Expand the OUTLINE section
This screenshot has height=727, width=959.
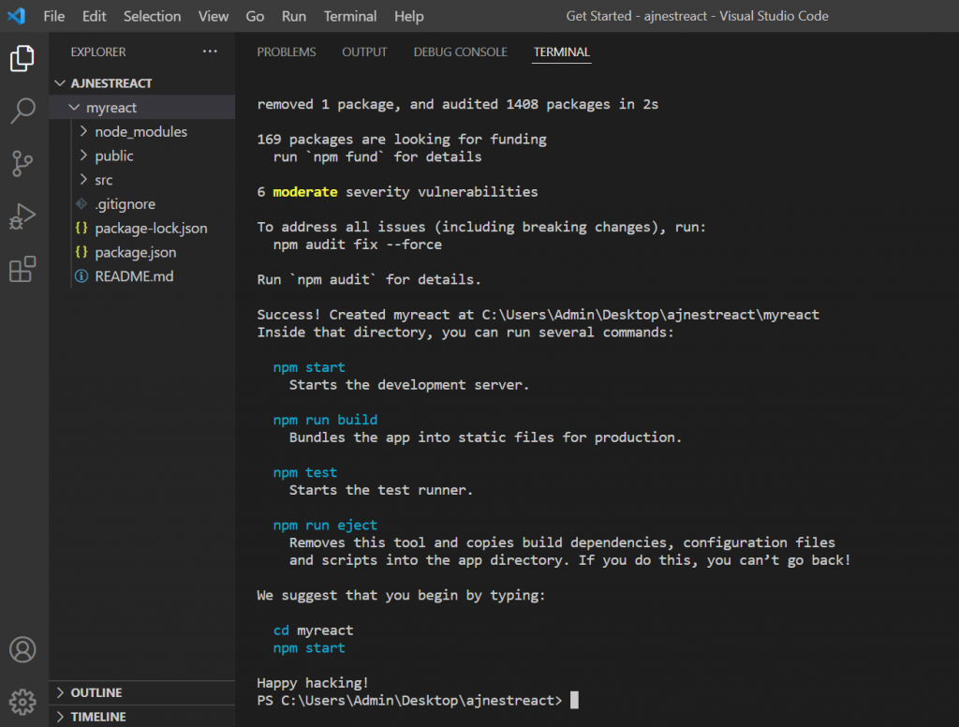[61, 692]
